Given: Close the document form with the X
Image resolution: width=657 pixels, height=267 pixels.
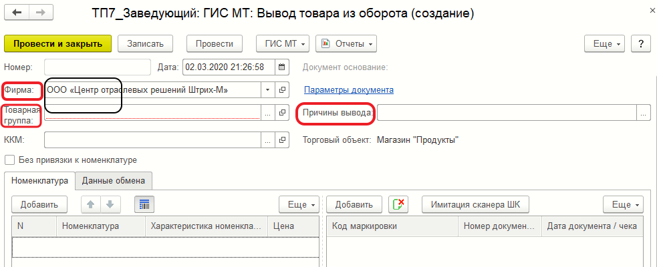Looking at the screenshot, I should pyautogui.click(x=652, y=9).
